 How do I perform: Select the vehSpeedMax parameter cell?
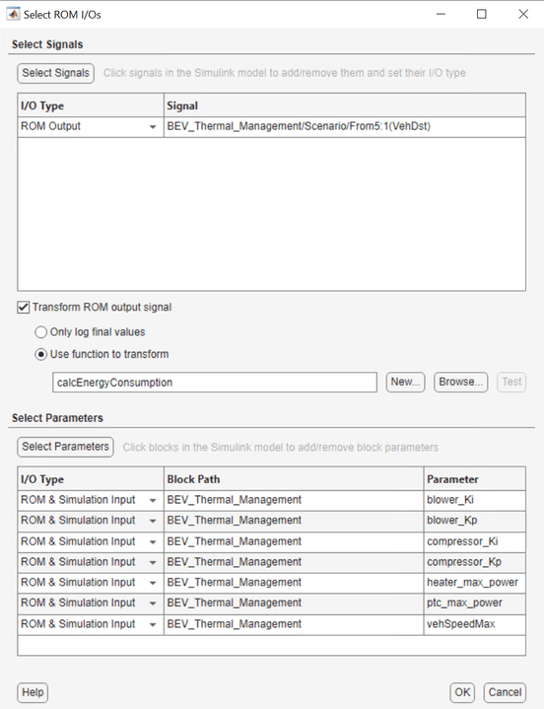[475, 624]
